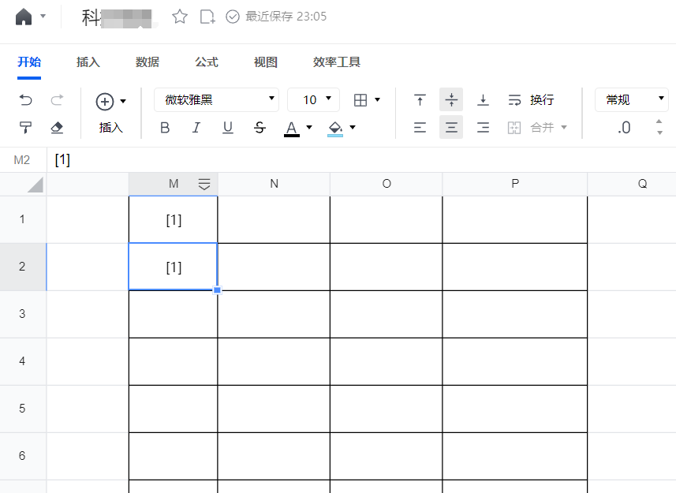Open the 微软雅黑 font dropdown

(x=217, y=99)
